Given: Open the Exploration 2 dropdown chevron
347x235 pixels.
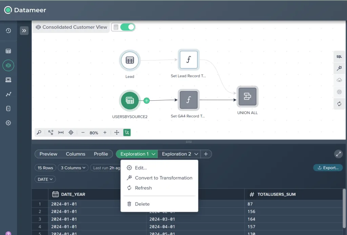Looking at the screenshot, I should tap(196, 154).
